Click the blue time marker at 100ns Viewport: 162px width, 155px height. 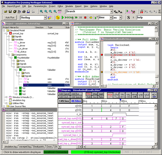point(120,100)
